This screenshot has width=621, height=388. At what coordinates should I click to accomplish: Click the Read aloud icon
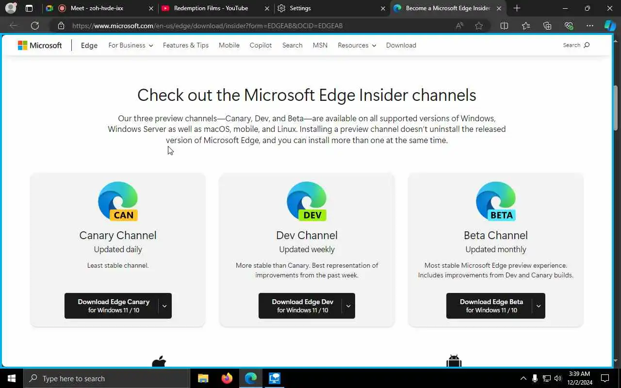(459, 26)
